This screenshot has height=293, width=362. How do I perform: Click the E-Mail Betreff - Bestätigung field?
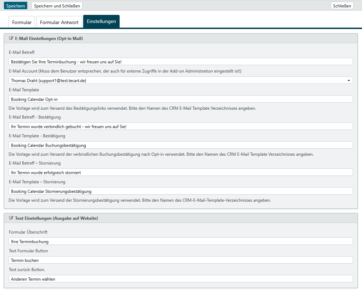[180, 126]
